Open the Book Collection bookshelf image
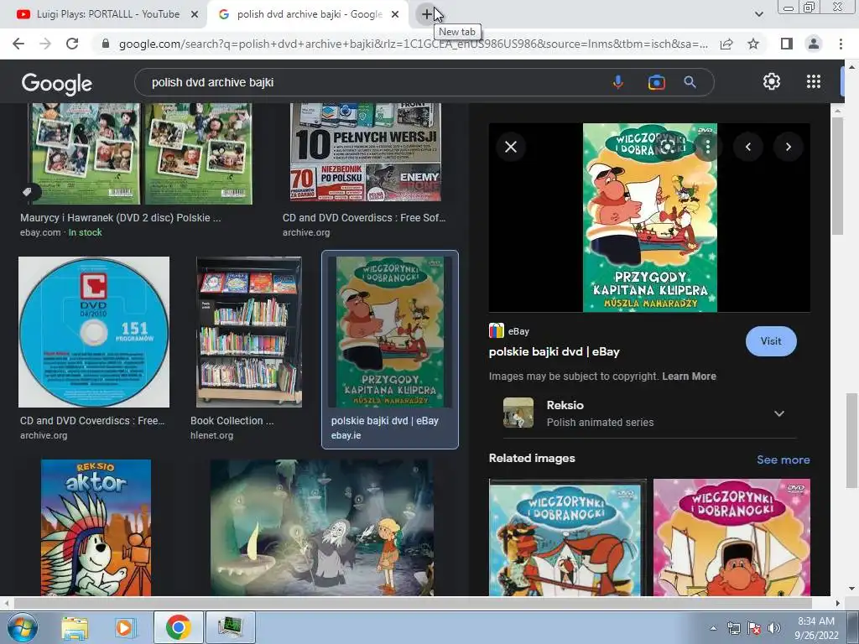This screenshot has width=859, height=644. point(248,332)
